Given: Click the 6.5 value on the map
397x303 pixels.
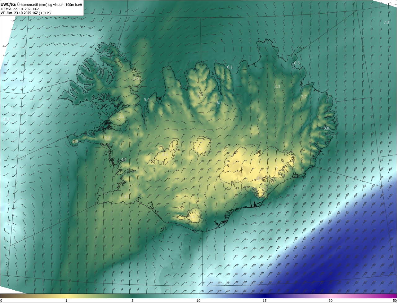Looking at the screenshot, I should [297, 63].
